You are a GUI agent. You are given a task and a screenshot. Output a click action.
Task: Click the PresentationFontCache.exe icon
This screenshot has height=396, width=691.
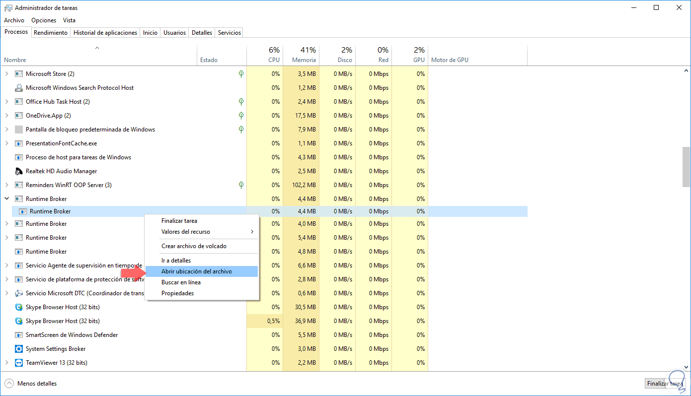(19, 143)
